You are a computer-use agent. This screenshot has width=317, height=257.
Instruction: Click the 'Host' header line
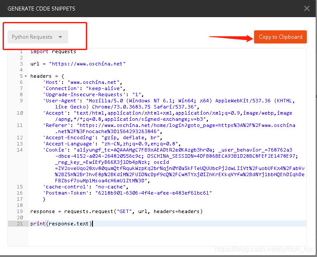point(82,82)
